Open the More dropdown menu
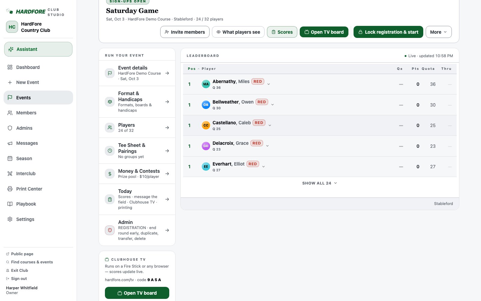481x301 pixels. pyautogui.click(x=439, y=32)
